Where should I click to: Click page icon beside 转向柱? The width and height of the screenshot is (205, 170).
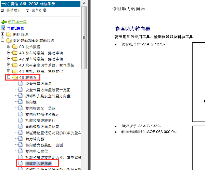21,102
